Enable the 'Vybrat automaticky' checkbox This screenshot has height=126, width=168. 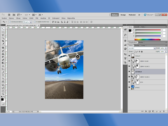pyautogui.click(x=10, y=22)
